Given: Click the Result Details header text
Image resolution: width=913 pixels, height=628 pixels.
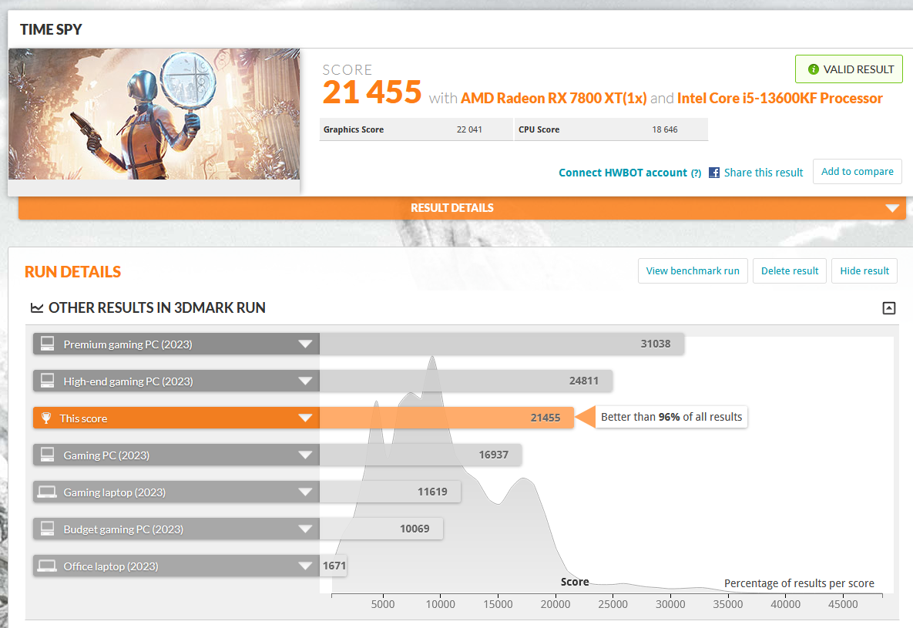Looking at the screenshot, I should 451,208.
